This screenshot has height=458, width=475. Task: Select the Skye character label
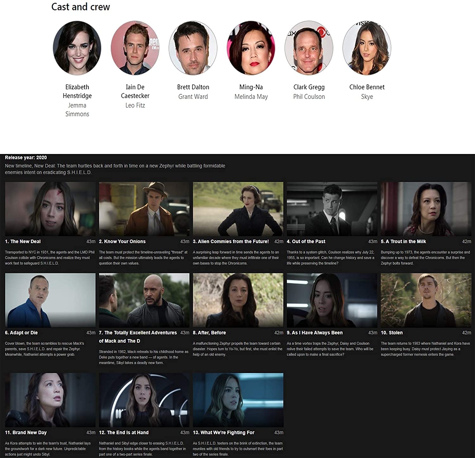click(x=367, y=97)
